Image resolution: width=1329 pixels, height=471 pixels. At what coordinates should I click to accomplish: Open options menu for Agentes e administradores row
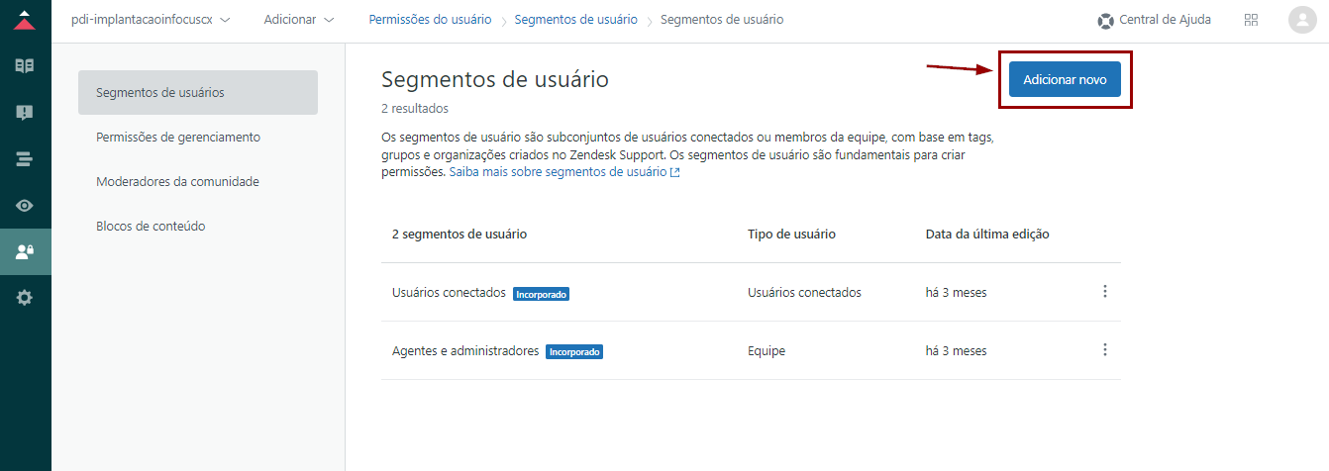(x=1105, y=350)
